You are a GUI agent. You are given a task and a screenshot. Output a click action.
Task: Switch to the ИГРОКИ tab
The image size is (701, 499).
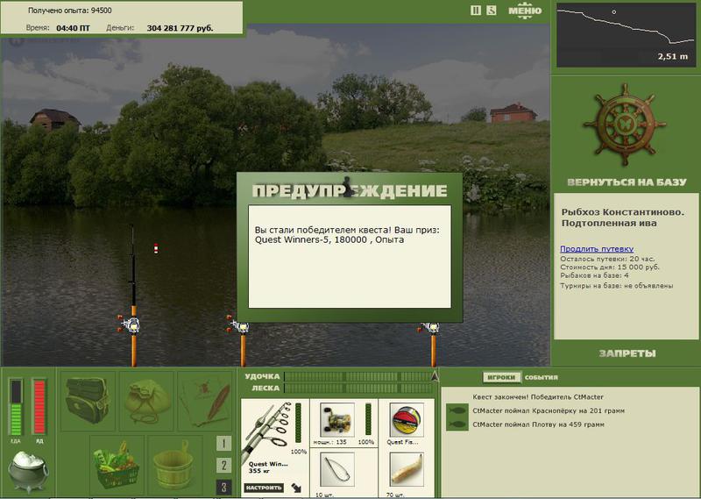[x=501, y=377]
